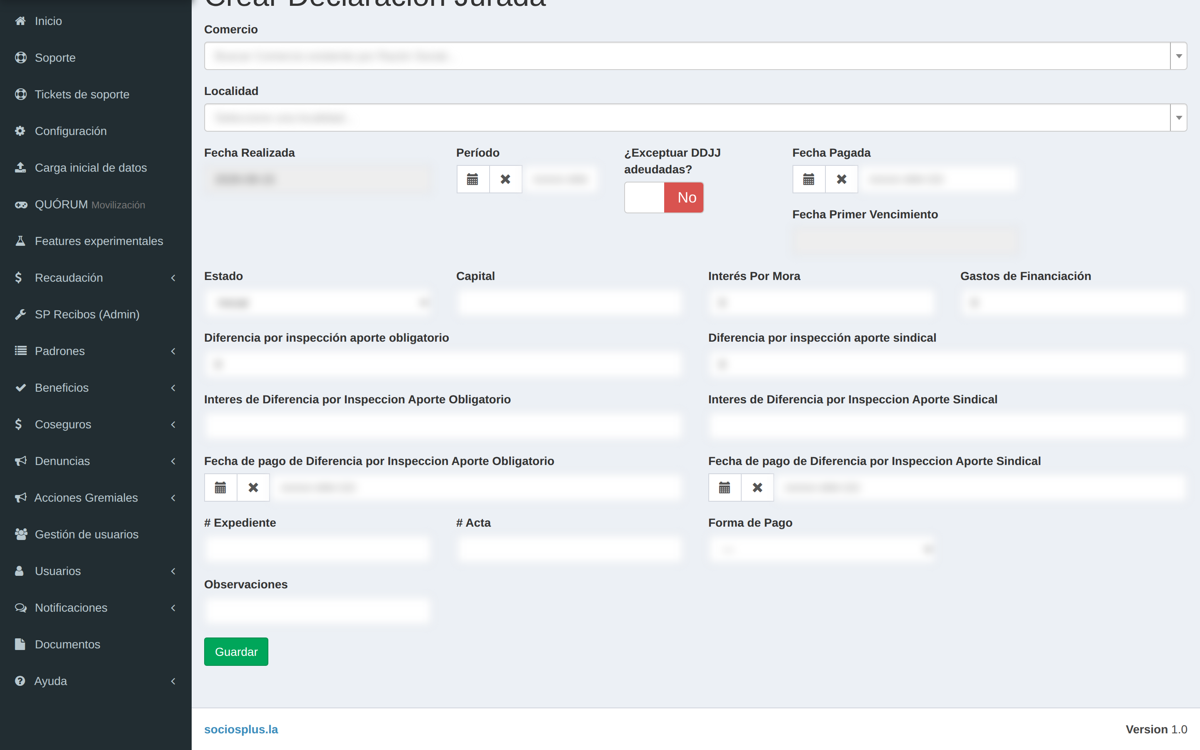The image size is (1200, 750).
Task: Click the Soporte lifebuoy icon
Action: [x=20, y=57]
